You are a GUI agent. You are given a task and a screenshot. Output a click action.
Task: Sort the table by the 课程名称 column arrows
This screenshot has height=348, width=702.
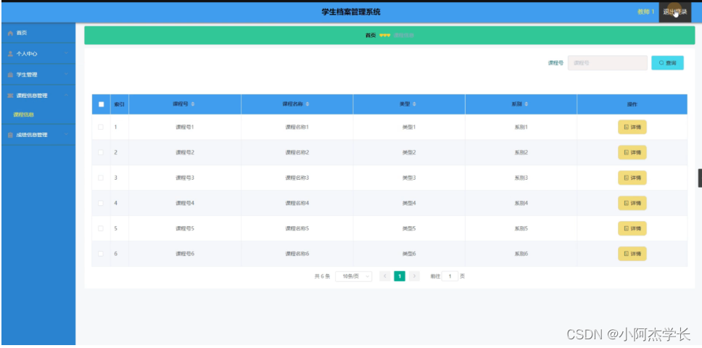307,104
